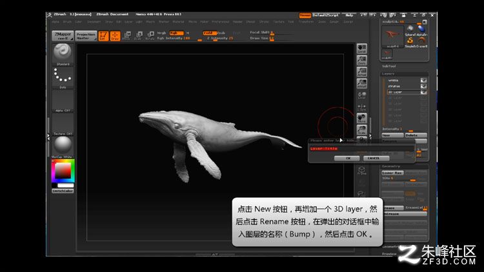Click CANCEL in the rename dialog
The width and height of the screenshot is (484, 272).
tap(376, 158)
